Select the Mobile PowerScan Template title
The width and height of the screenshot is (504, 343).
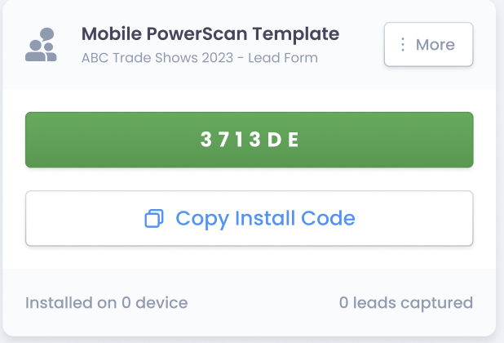(210, 34)
